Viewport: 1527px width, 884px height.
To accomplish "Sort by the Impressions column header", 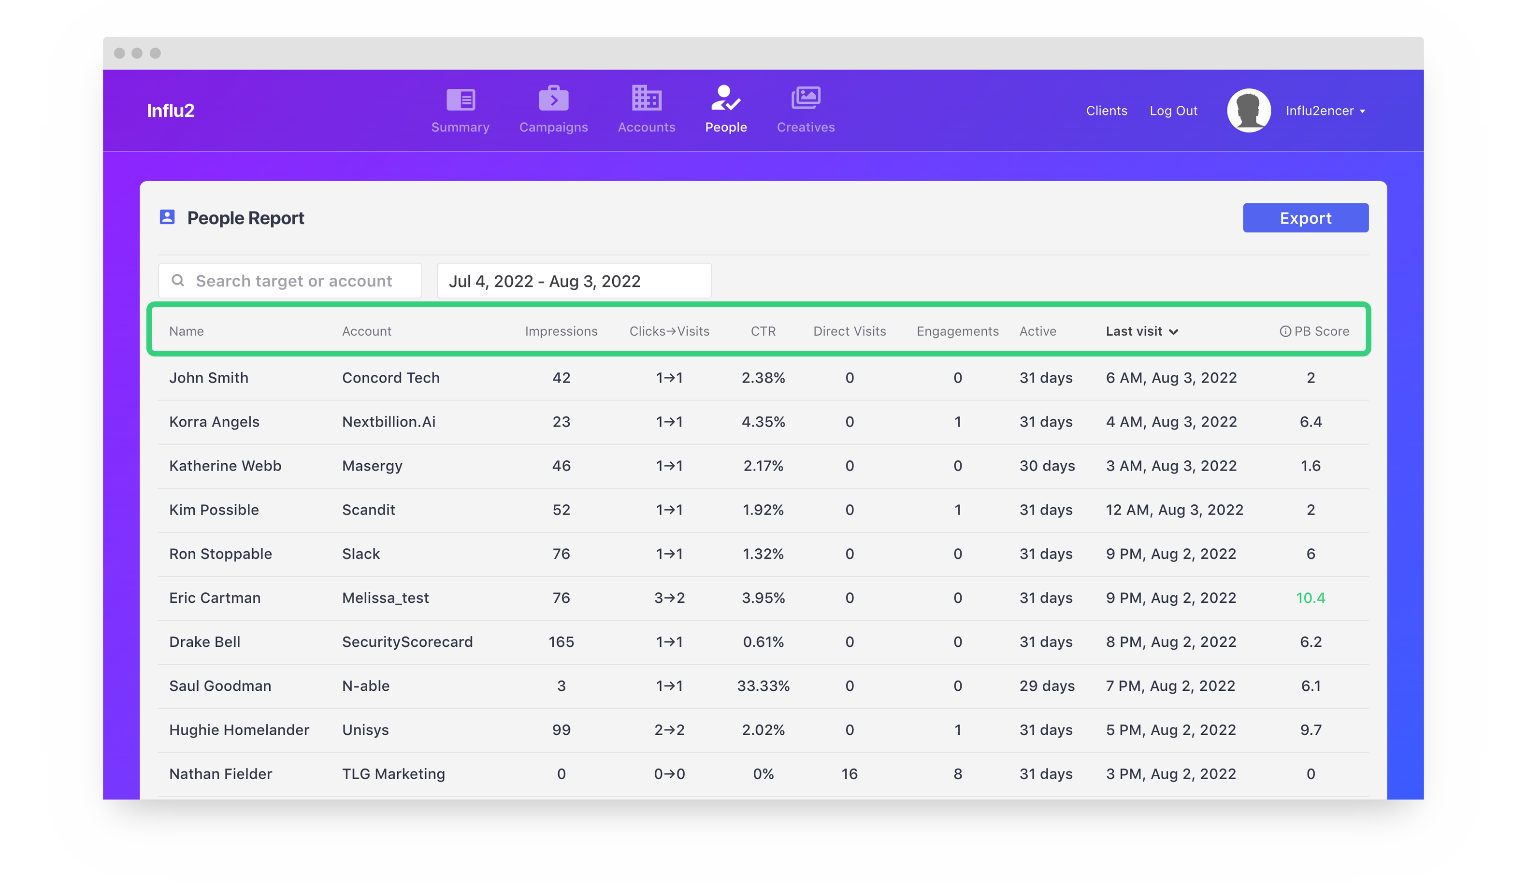I will click(561, 331).
